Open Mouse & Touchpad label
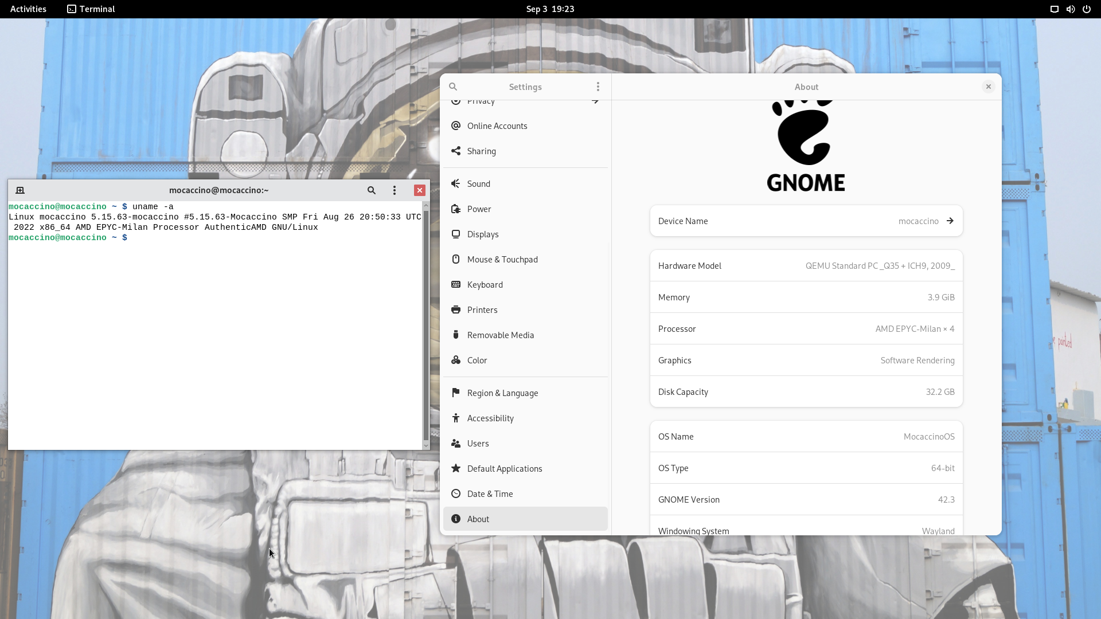The image size is (1101, 619). click(502, 259)
